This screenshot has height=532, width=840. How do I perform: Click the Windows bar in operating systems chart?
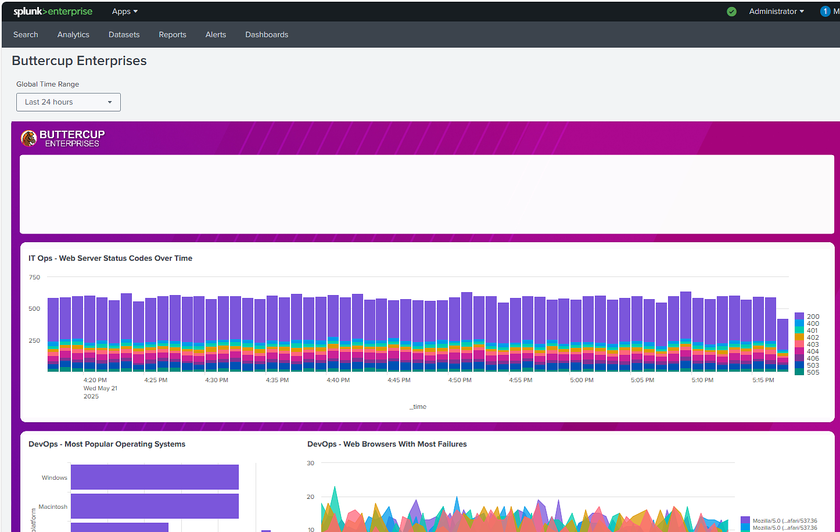(x=155, y=477)
